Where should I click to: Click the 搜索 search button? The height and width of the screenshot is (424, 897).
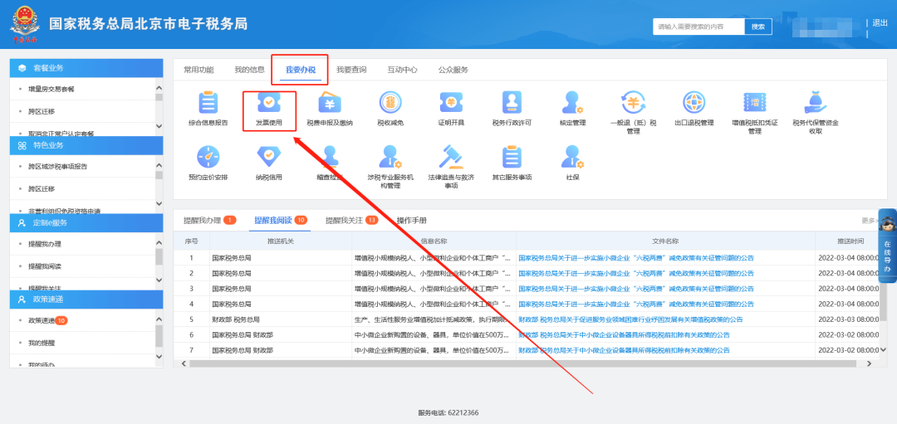click(x=757, y=27)
